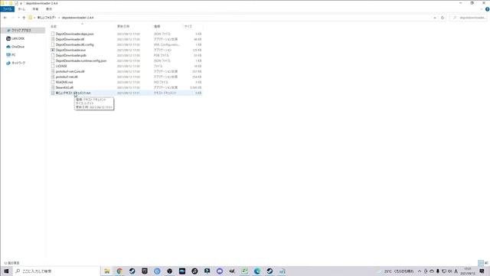
Task: Click the 新しいフォルダー breadcrumb in the address bar
Action: click(x=46, y=18)
